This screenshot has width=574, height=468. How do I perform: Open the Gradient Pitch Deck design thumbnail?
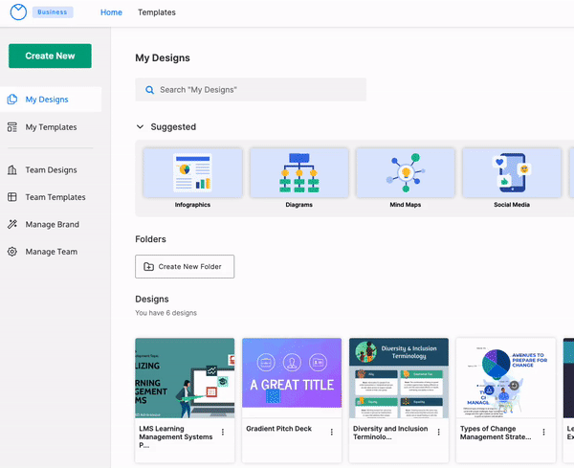click(x=292, y=378)
